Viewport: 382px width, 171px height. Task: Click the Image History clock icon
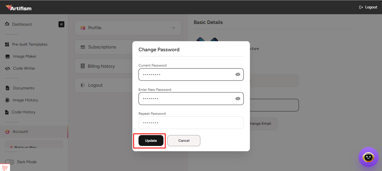coord(7,100)
